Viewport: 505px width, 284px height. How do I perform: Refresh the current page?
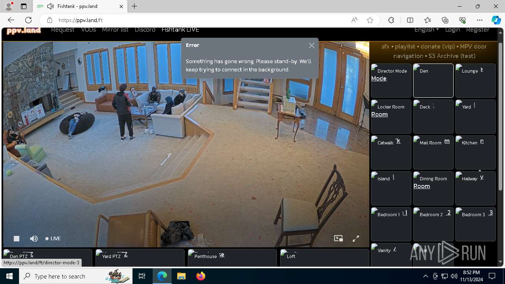click(28, 20)
